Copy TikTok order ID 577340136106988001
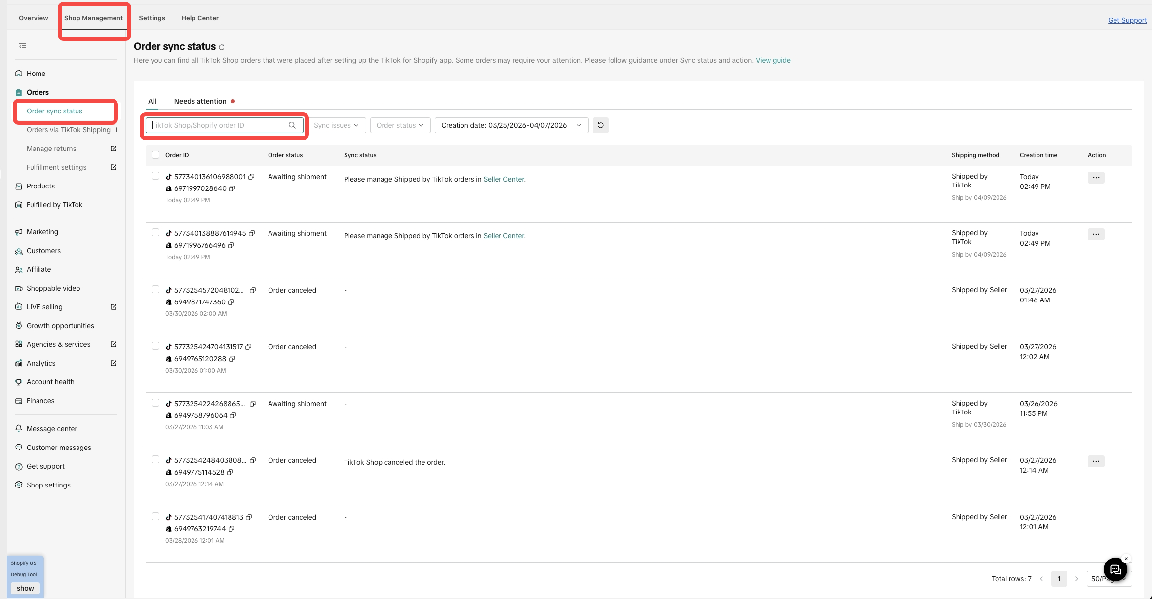The width and height of the screenshot is (1152, 599). pyautogui.click(x=251, y=177)
